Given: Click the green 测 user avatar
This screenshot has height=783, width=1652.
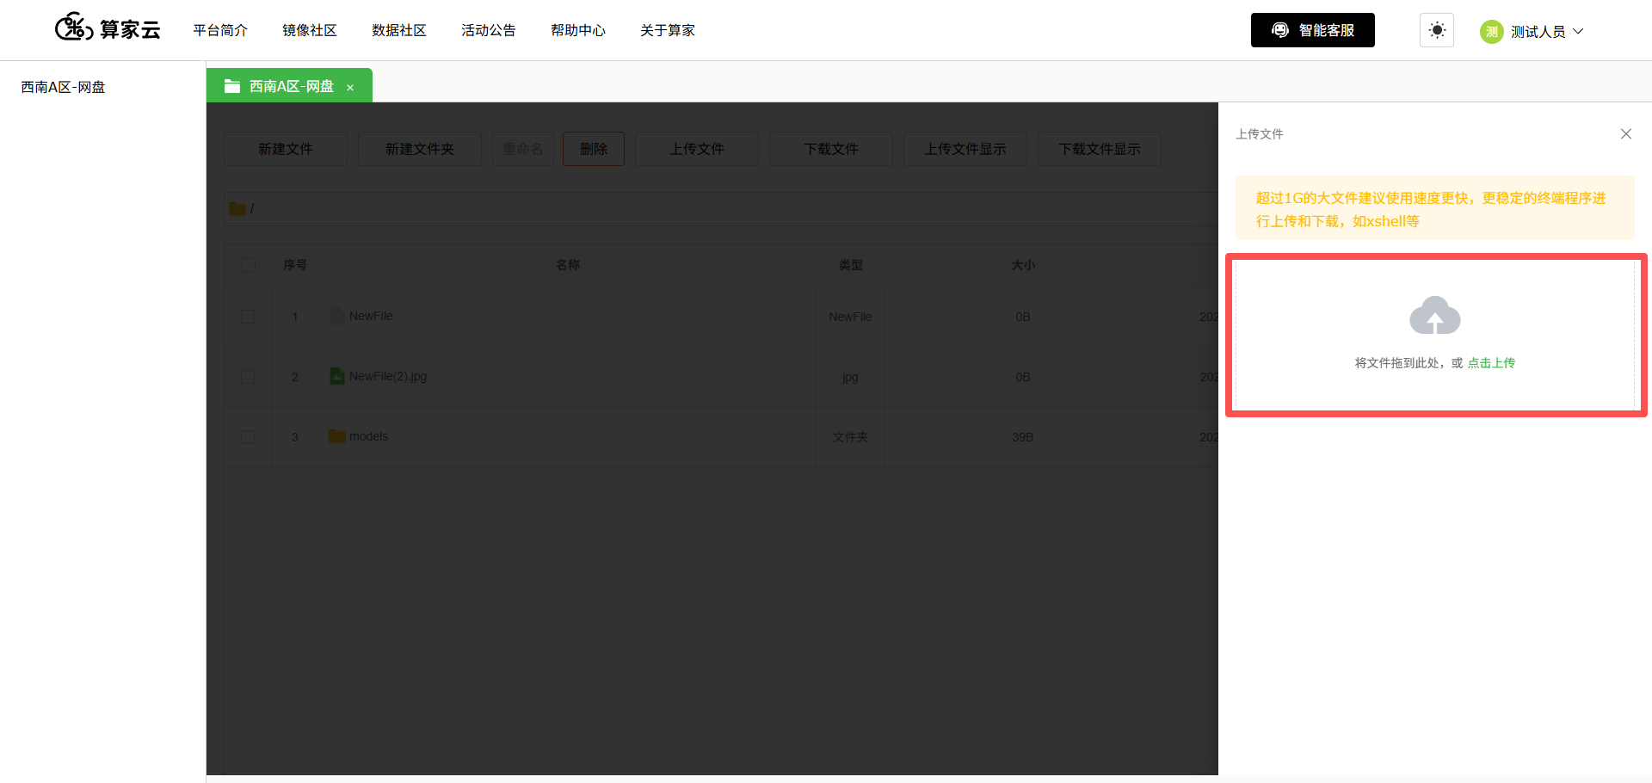Looking at the screenshot, I should (x=1491, y=32).
